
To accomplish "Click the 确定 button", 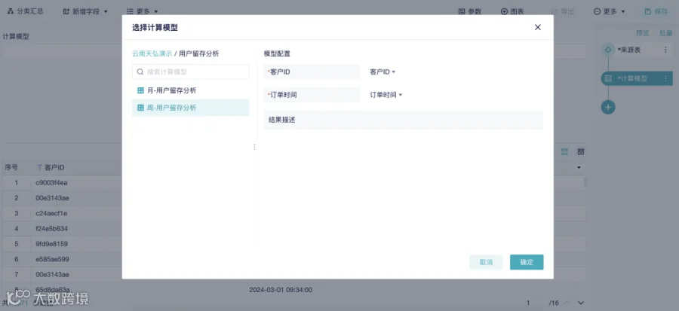I will point(527,262).
